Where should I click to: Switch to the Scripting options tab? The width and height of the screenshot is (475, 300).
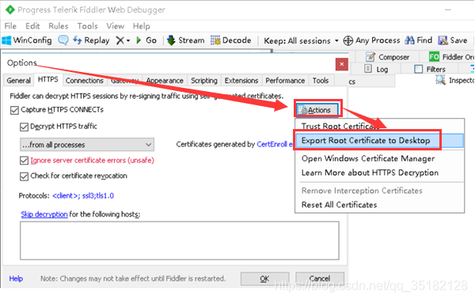(204, 81)
